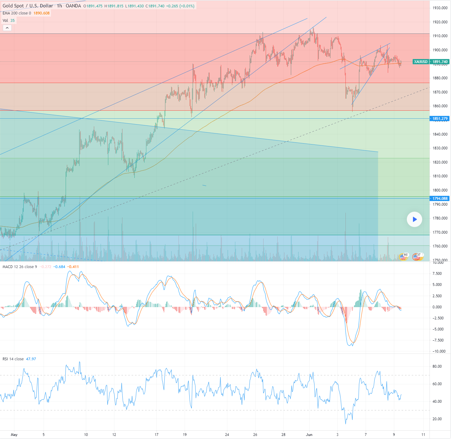The image size is (451, 439).
Task: Click the EMA value 1890.608
Action: pos(41,13)
